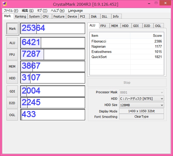Run the GDI benchmark button
Screen dimensions: 173x156
click(x=12, y=91)
